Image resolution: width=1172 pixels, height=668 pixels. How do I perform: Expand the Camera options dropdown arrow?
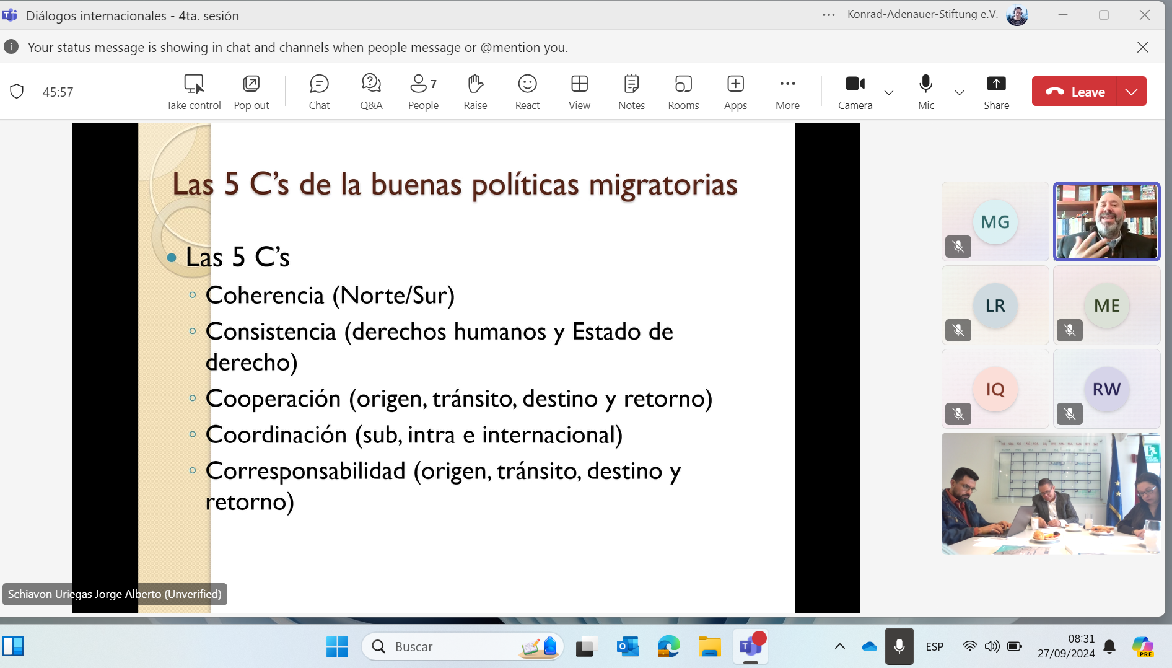tap(889, 92)
